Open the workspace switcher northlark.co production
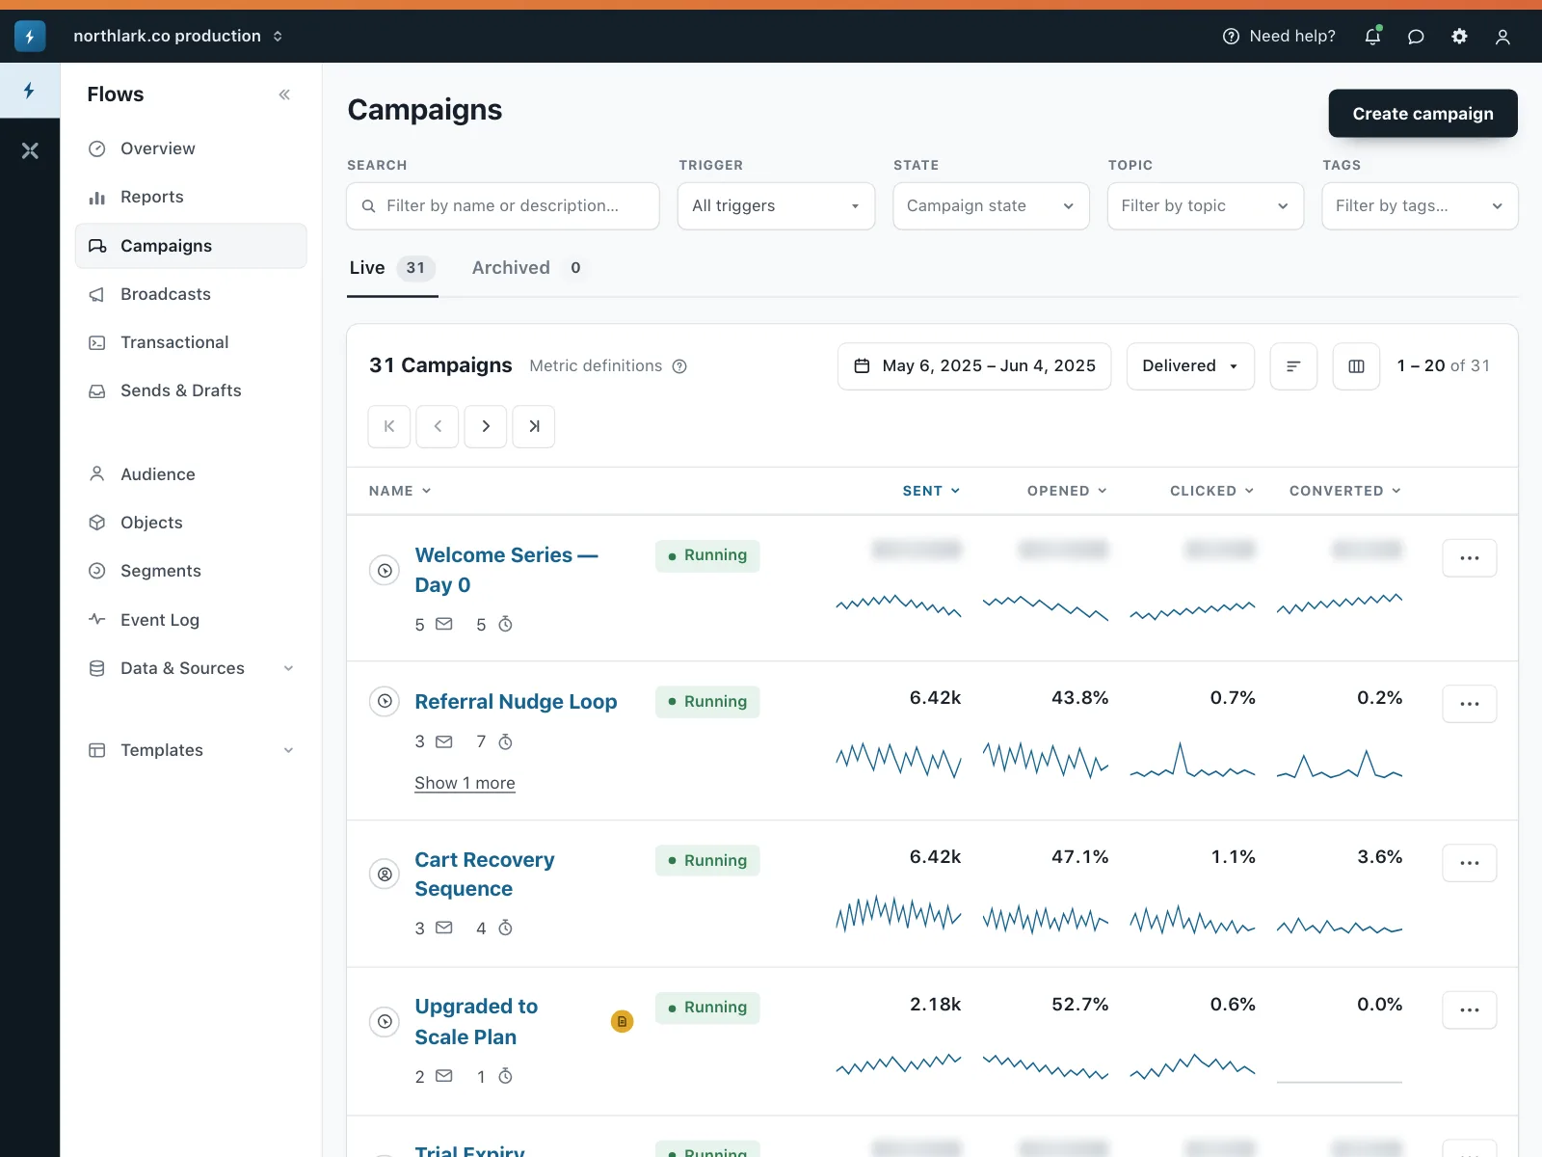This screenshot has height=1157, width=1542. [x=178, y=36]
